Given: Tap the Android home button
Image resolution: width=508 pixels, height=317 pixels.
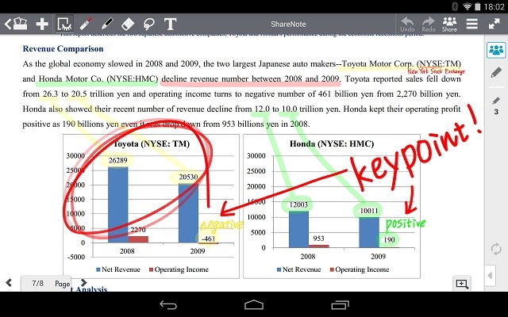Looking at the screenshot, I should click(254, 304).
